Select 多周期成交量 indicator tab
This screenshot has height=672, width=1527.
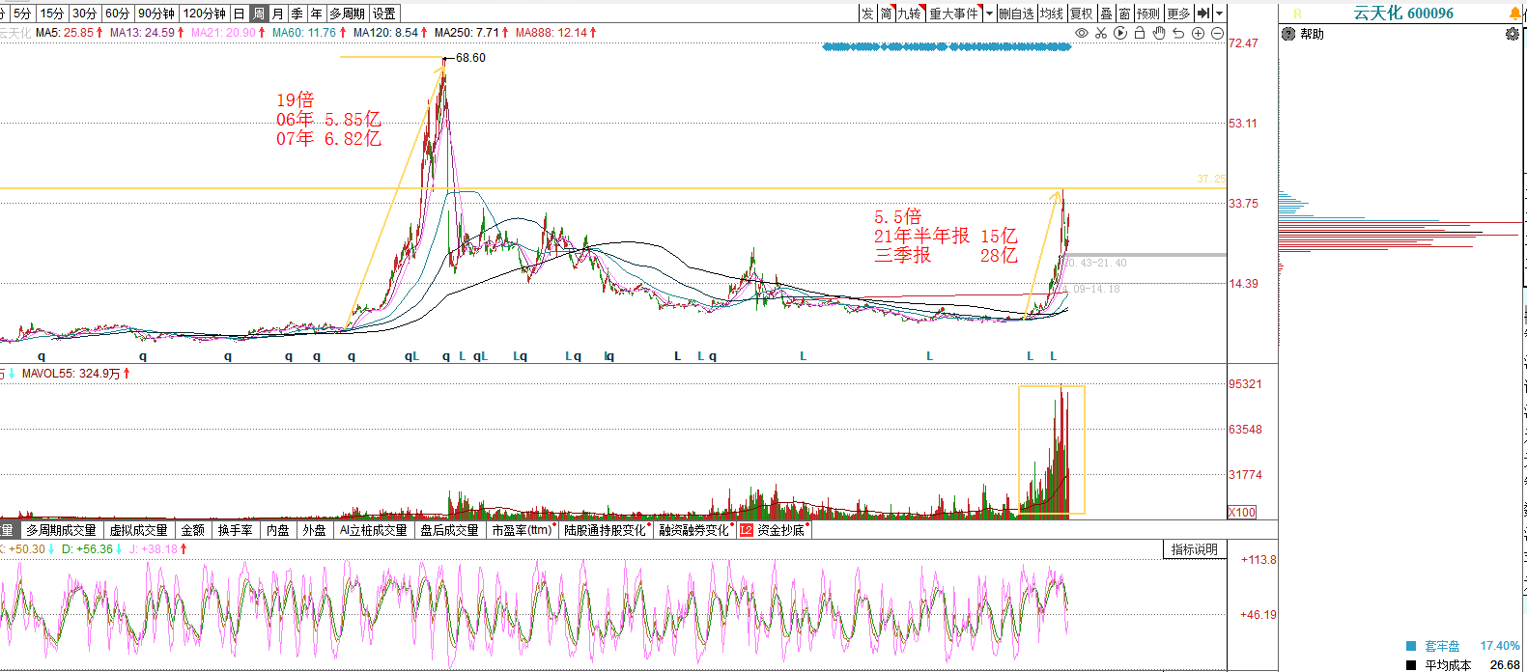[61, 530]
